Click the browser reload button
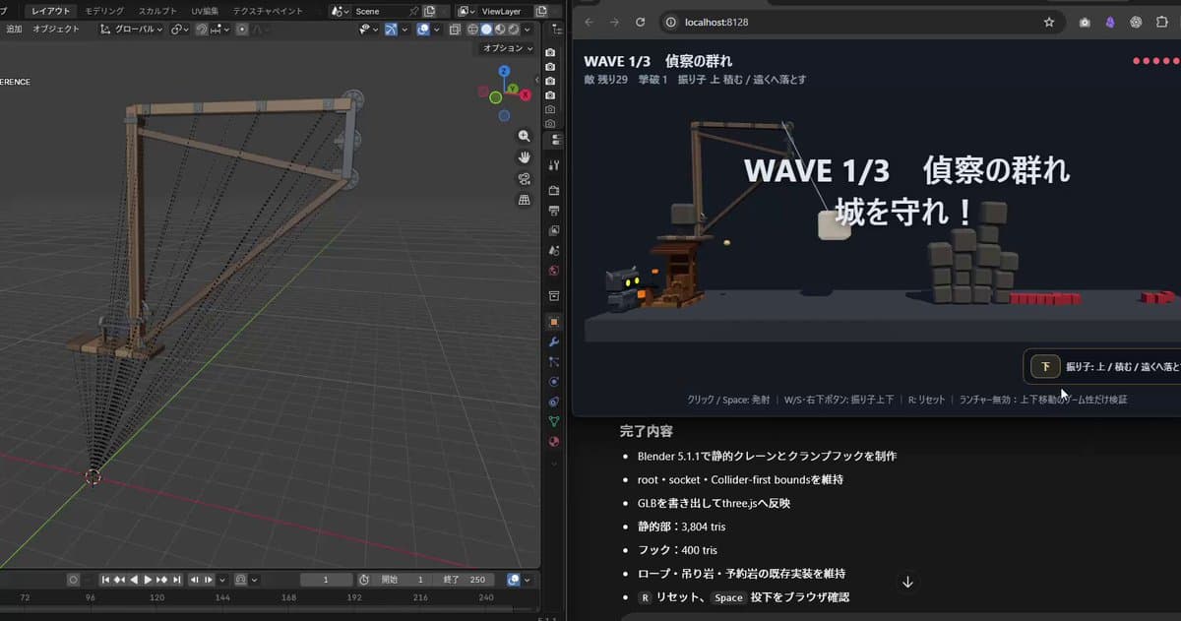This screenshot has width=1181, height=621. click(x=641, y=22)
